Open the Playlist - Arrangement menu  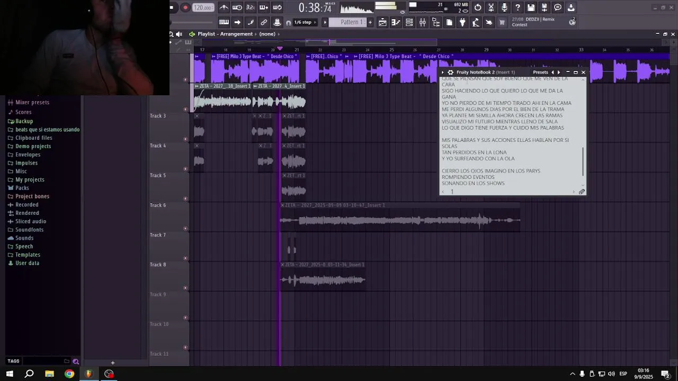coord(225,34)
